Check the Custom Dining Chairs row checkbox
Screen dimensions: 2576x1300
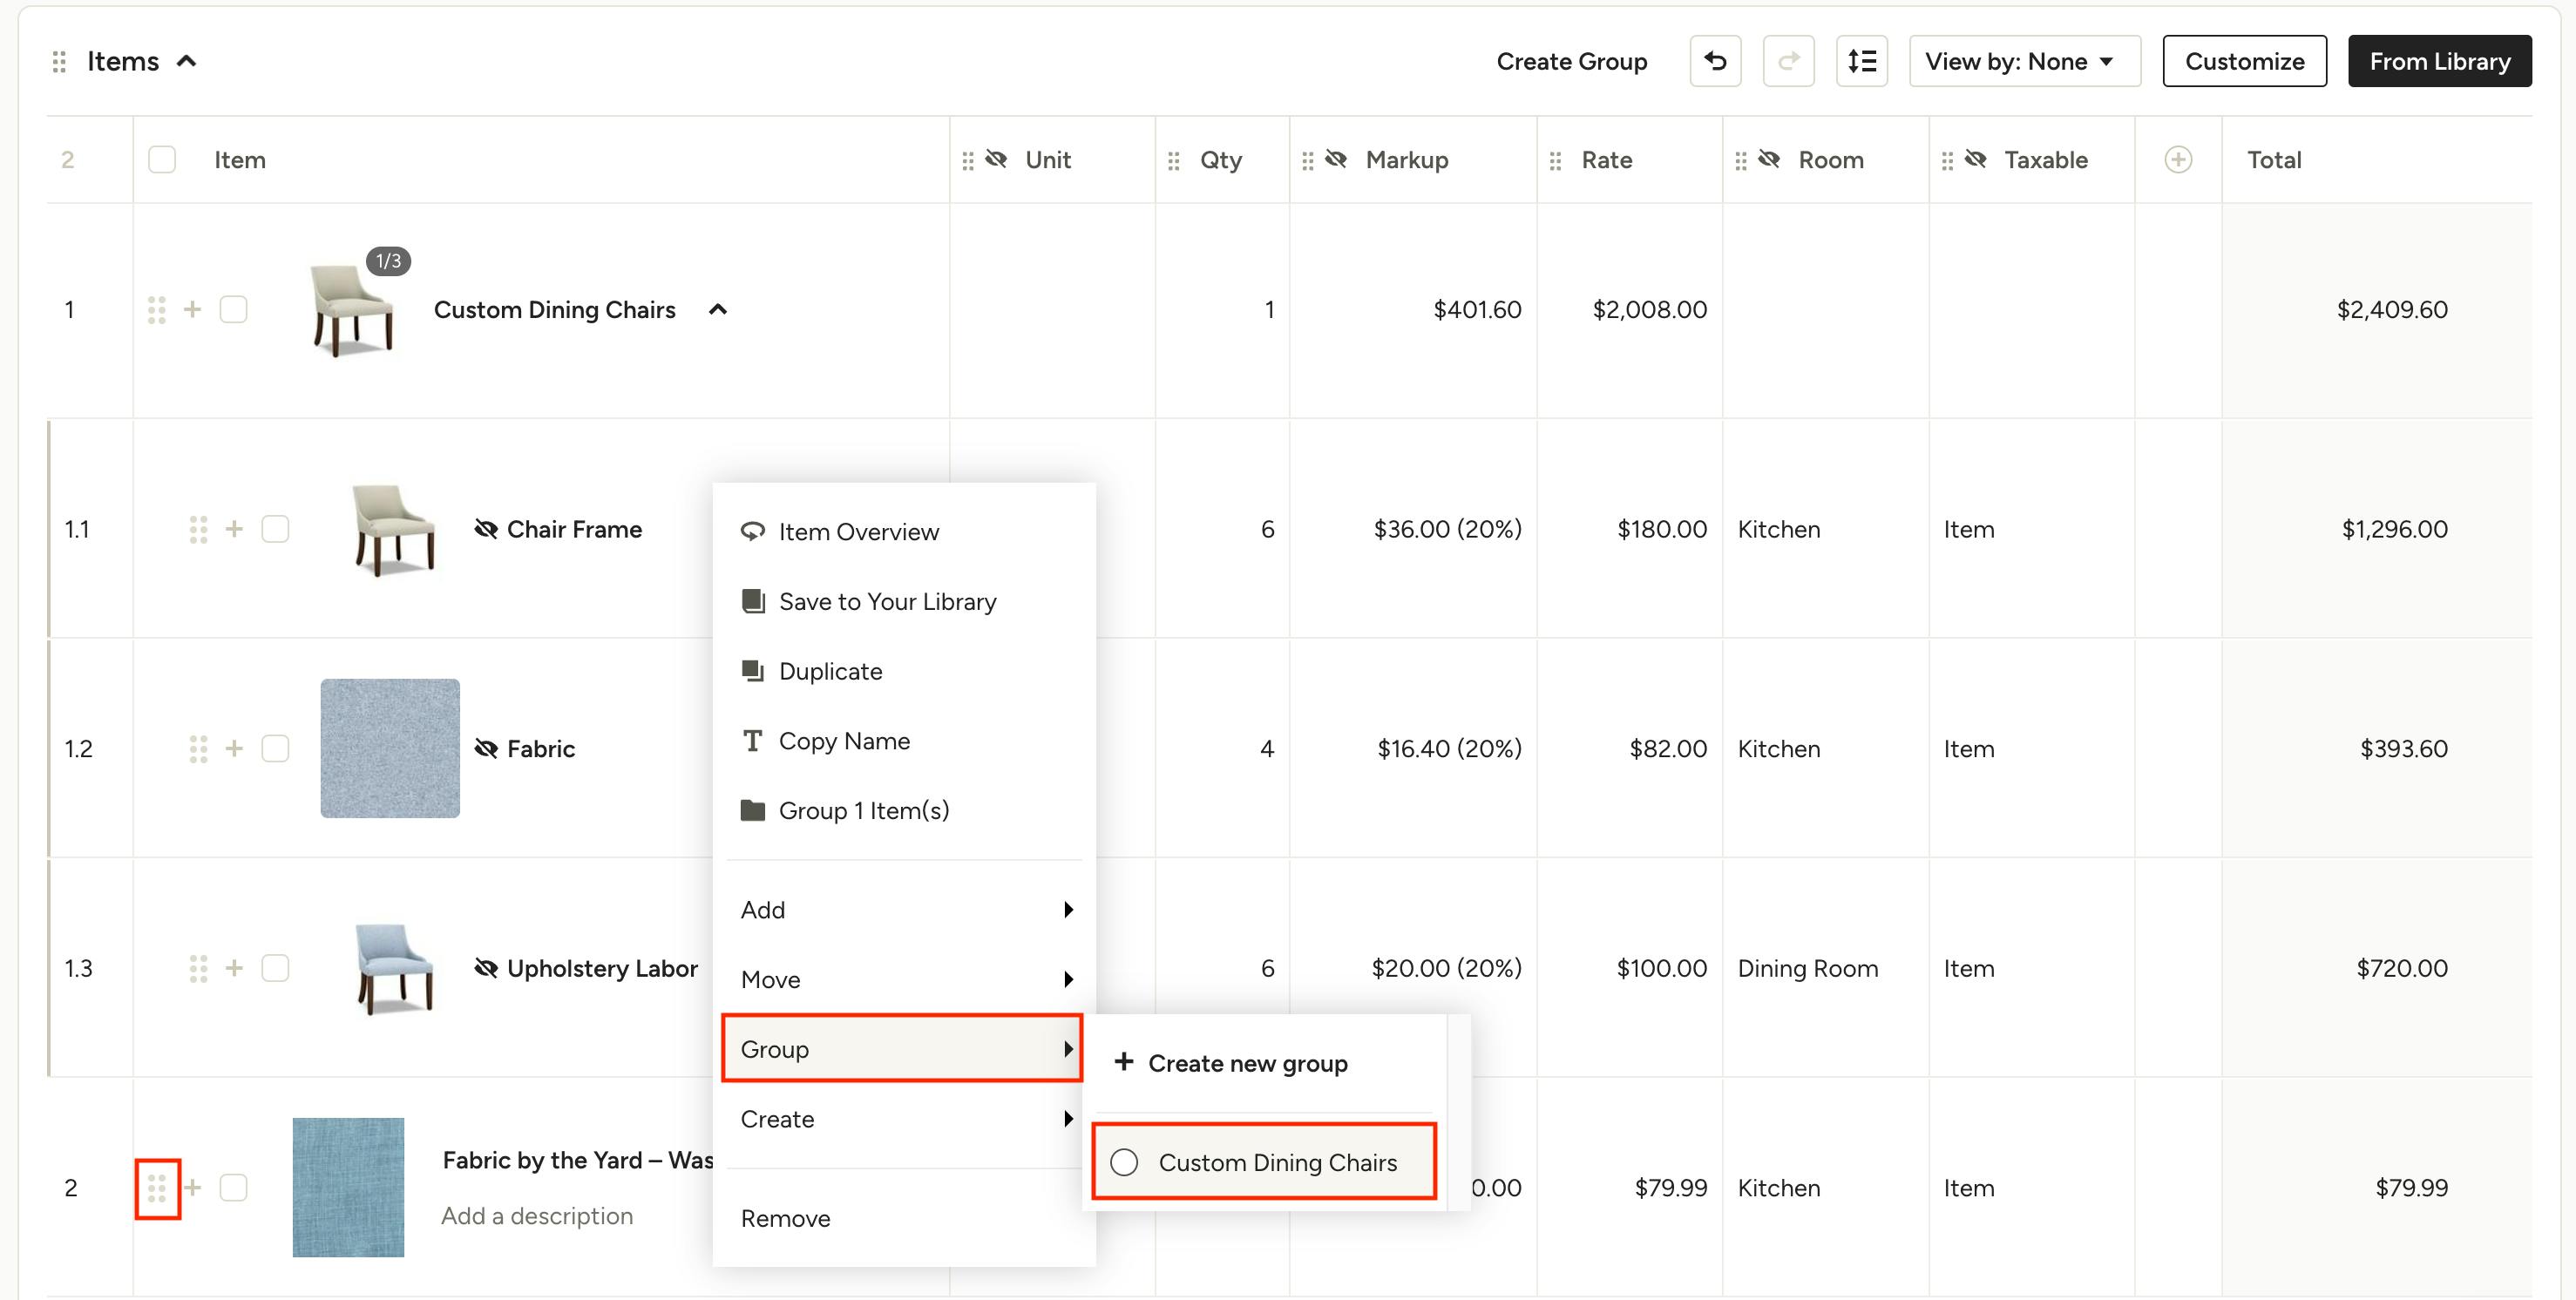point(234,310)
